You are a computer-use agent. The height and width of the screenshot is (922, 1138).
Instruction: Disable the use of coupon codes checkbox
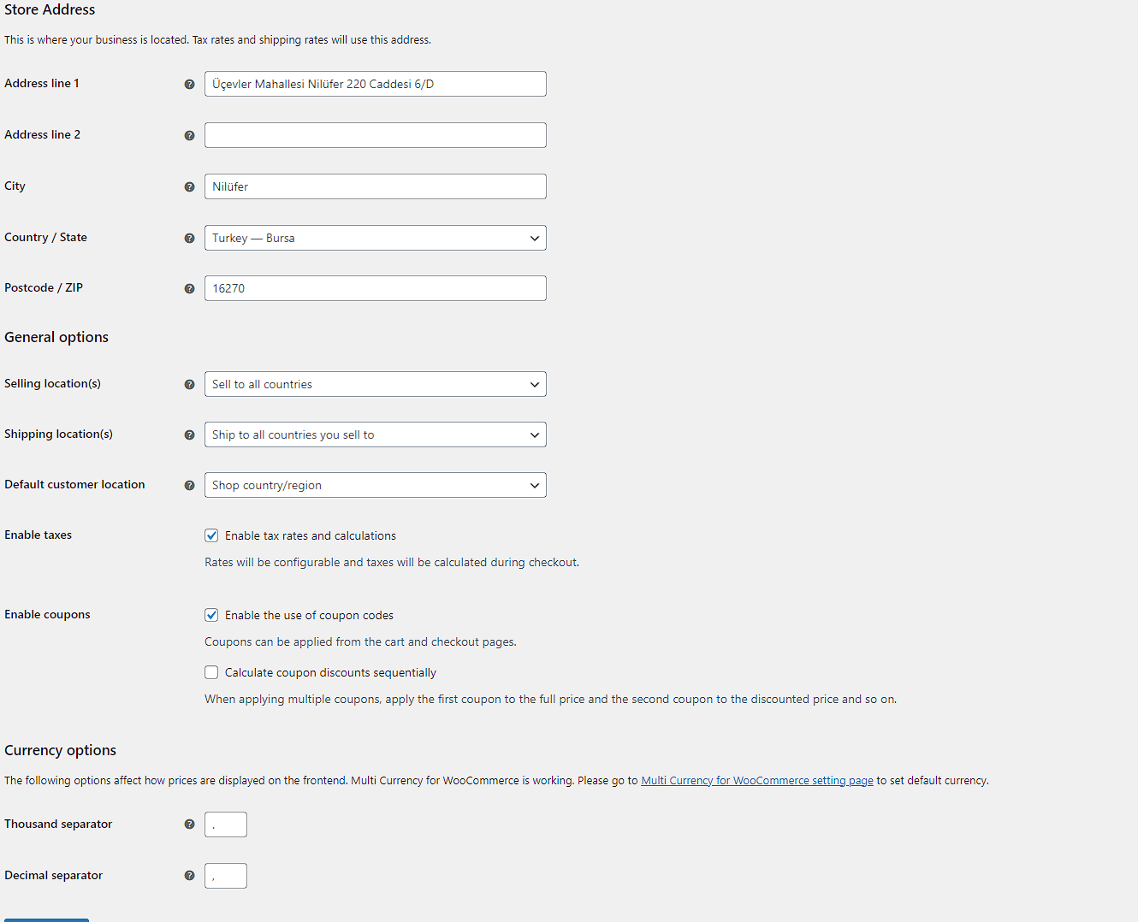[211, 615]
